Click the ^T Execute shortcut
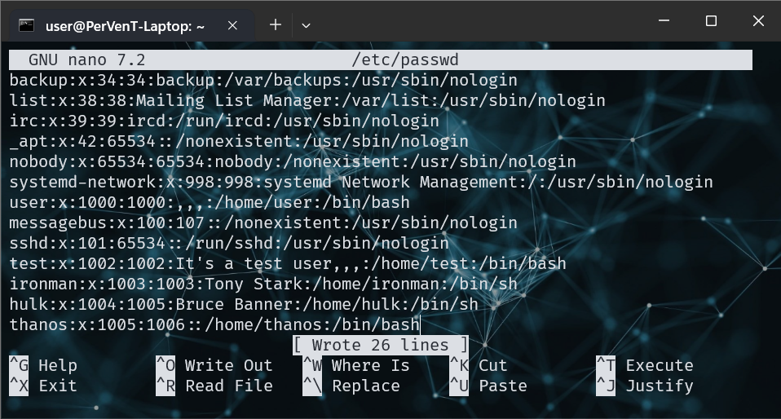 [645, 366]
